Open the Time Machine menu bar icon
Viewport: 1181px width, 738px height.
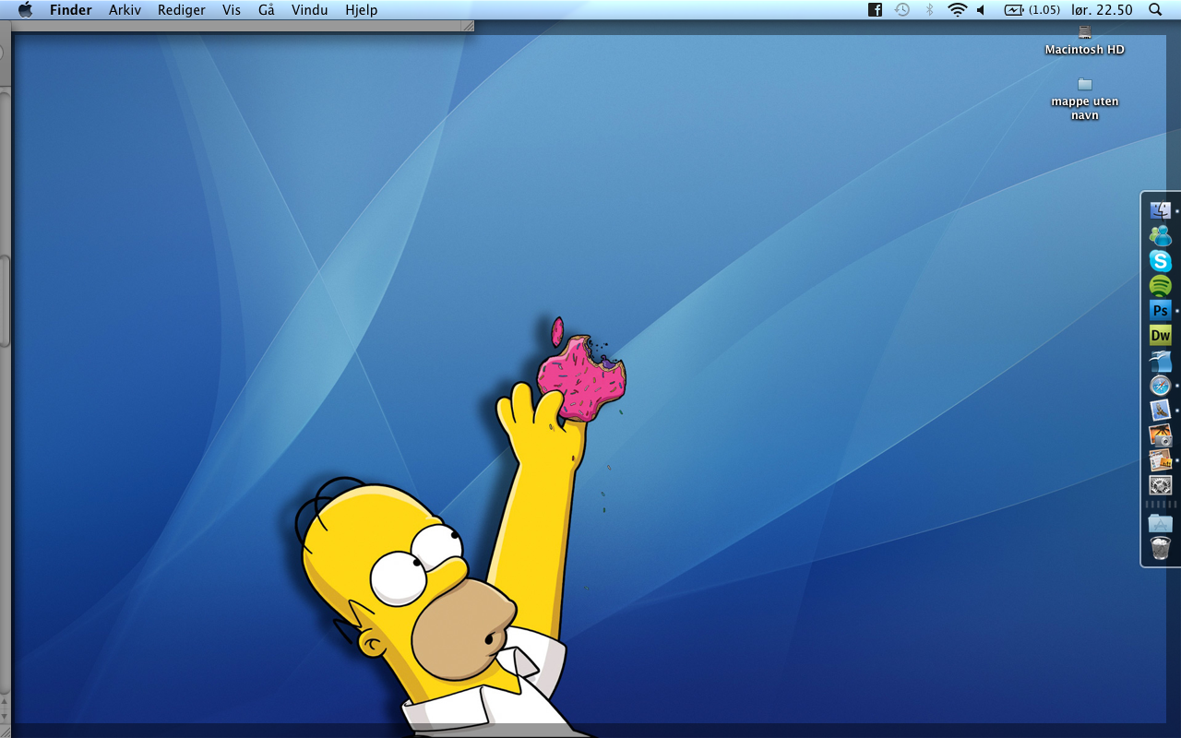click(902, 10)
